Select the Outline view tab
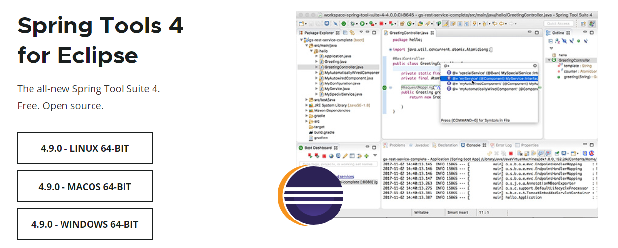The width and height of the screenshot is (618, 248). click(x=558, y=33)
